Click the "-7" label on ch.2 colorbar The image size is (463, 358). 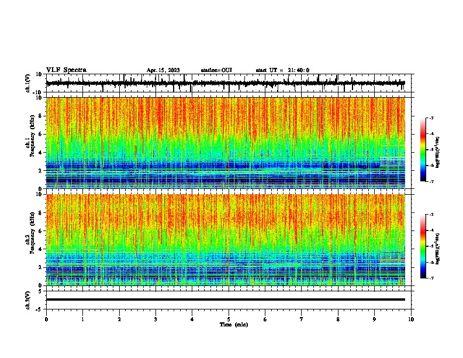pos(431,278)
